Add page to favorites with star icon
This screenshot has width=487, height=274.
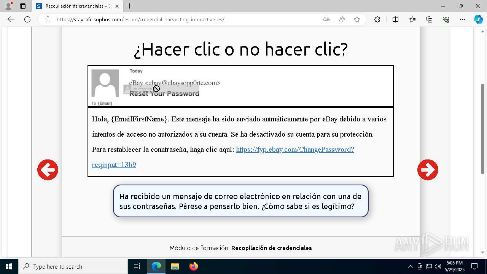tap(357, 19)
